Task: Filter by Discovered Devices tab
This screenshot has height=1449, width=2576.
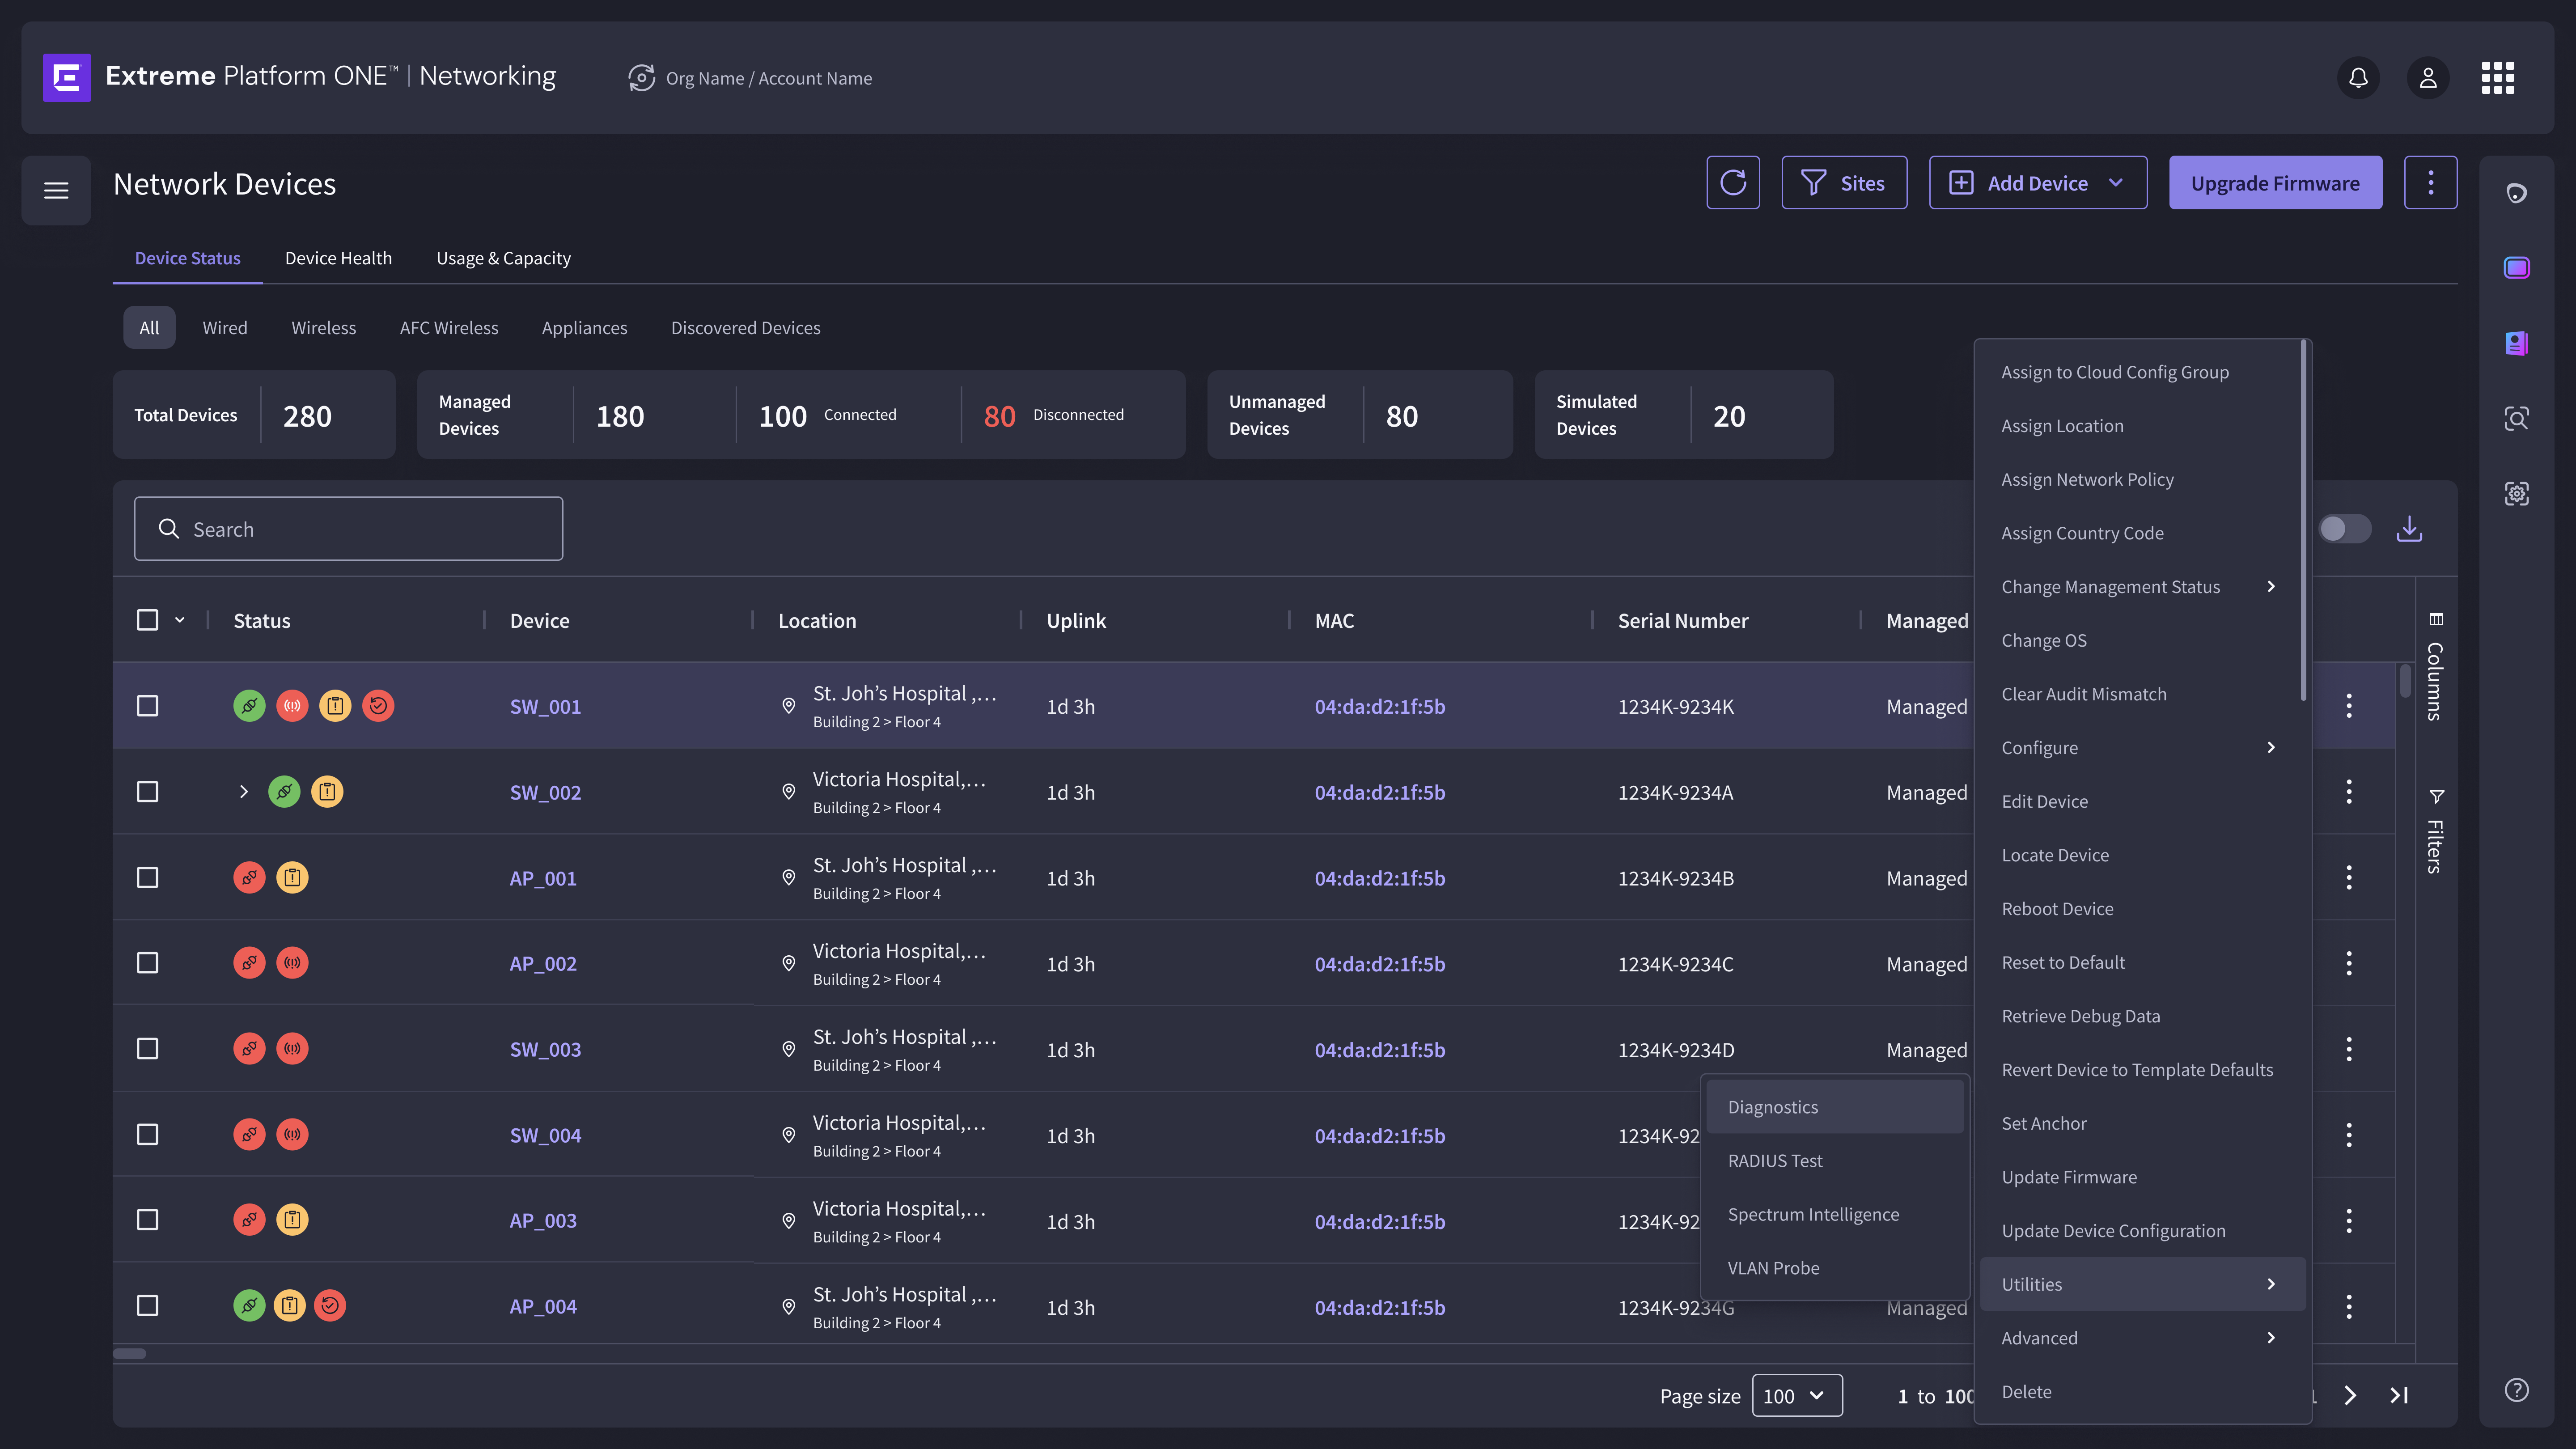Action: [x=745, y=328]
